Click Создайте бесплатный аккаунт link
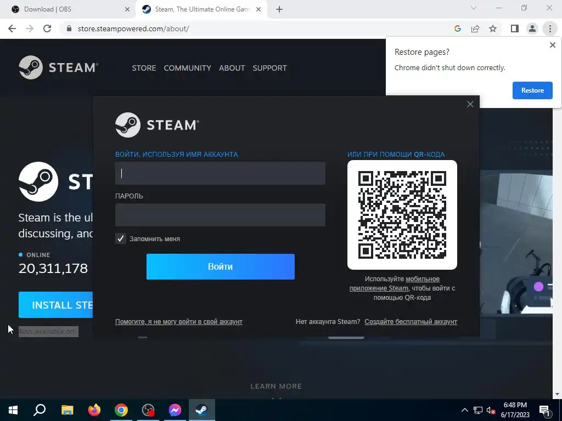The height and width of the screenshot is (421, 562). click(411, 321)
